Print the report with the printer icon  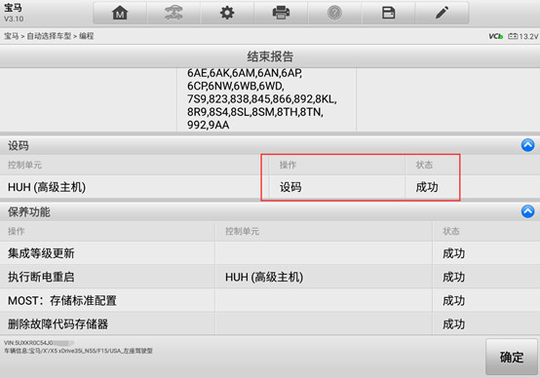(281, 13)
